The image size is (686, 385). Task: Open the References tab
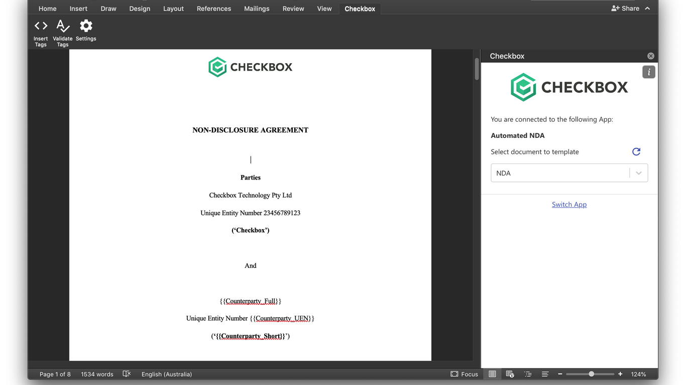(x=214, y=9)
